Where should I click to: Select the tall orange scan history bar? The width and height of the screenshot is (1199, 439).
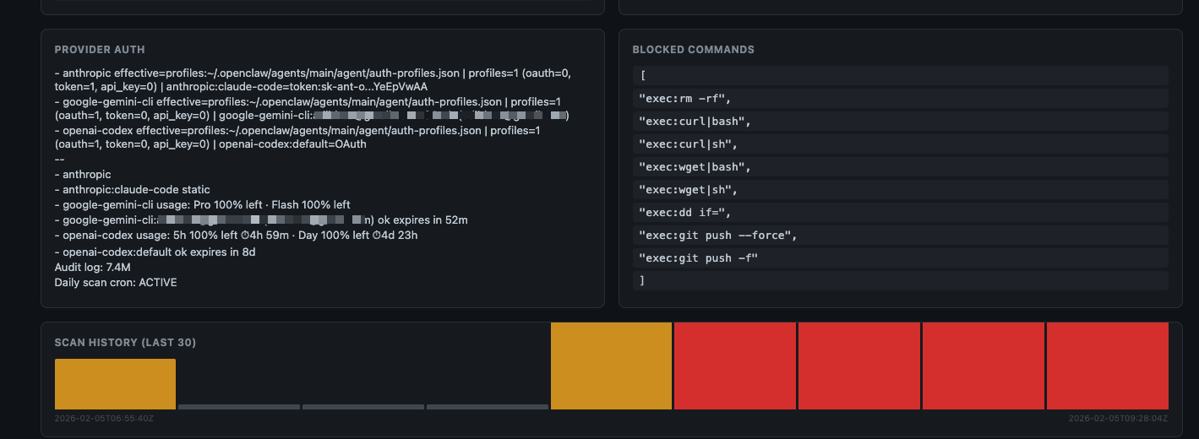[611, 366]
